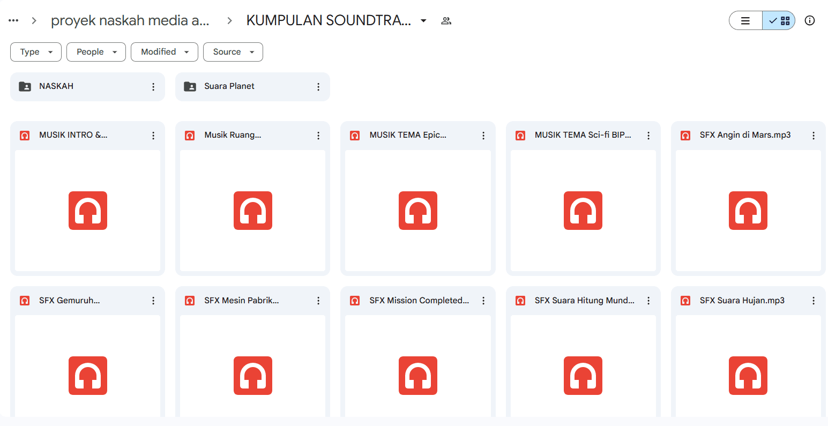Open the view details info icon
The width and height of the screenshot is (828, 426).
810,20
